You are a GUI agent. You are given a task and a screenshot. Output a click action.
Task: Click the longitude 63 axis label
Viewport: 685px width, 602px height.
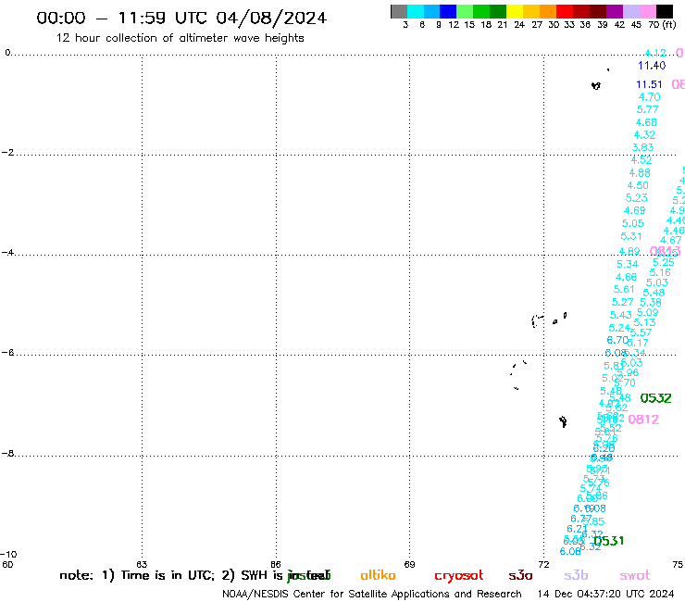click(142, 564)
